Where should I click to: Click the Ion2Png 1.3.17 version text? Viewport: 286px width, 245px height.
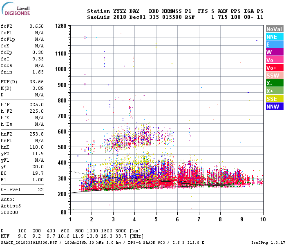coord(268,243)
